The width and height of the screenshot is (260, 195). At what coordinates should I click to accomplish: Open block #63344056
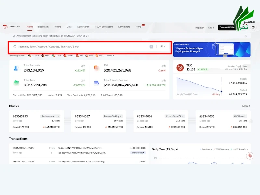(x=145, y=116)
